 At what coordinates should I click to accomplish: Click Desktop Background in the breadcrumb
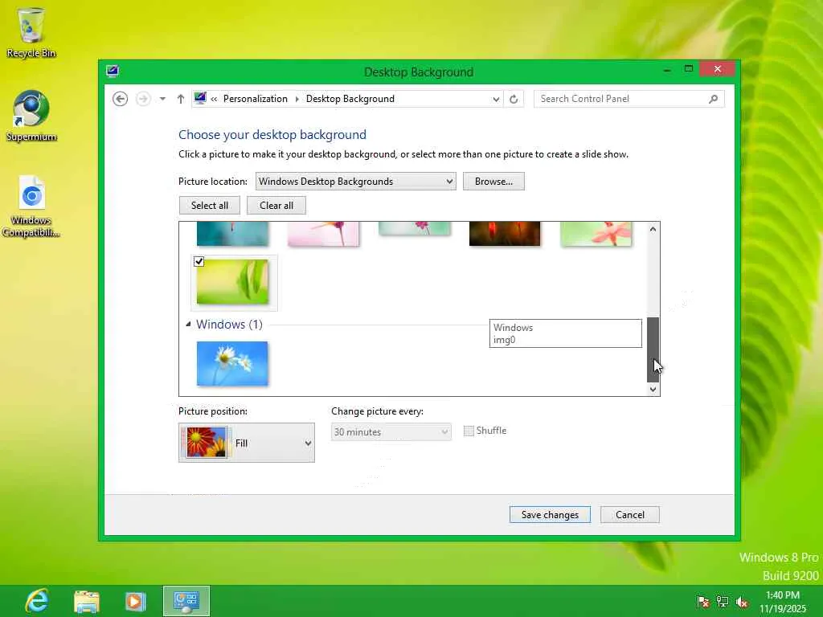click(x=350, y=99)
